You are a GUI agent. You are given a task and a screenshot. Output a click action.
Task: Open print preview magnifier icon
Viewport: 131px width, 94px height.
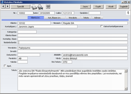(40, 7)
